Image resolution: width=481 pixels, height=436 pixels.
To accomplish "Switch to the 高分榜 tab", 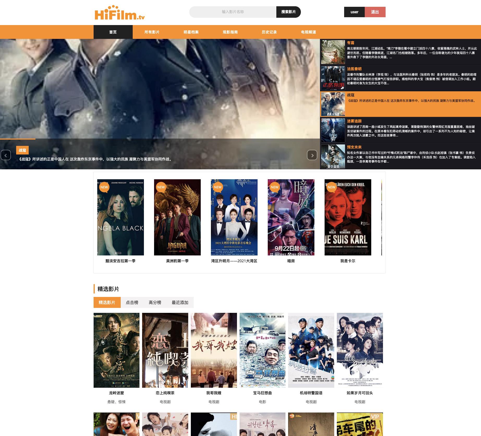I will pyautogui.click(x=155, y=302).
